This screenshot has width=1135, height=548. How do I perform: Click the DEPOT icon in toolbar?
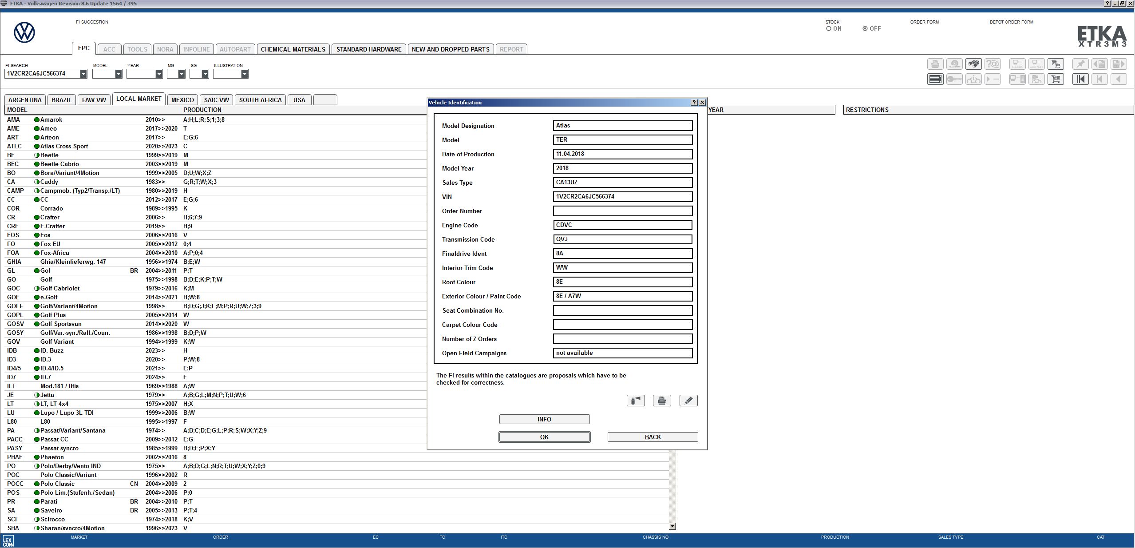tap(1037, 64)
